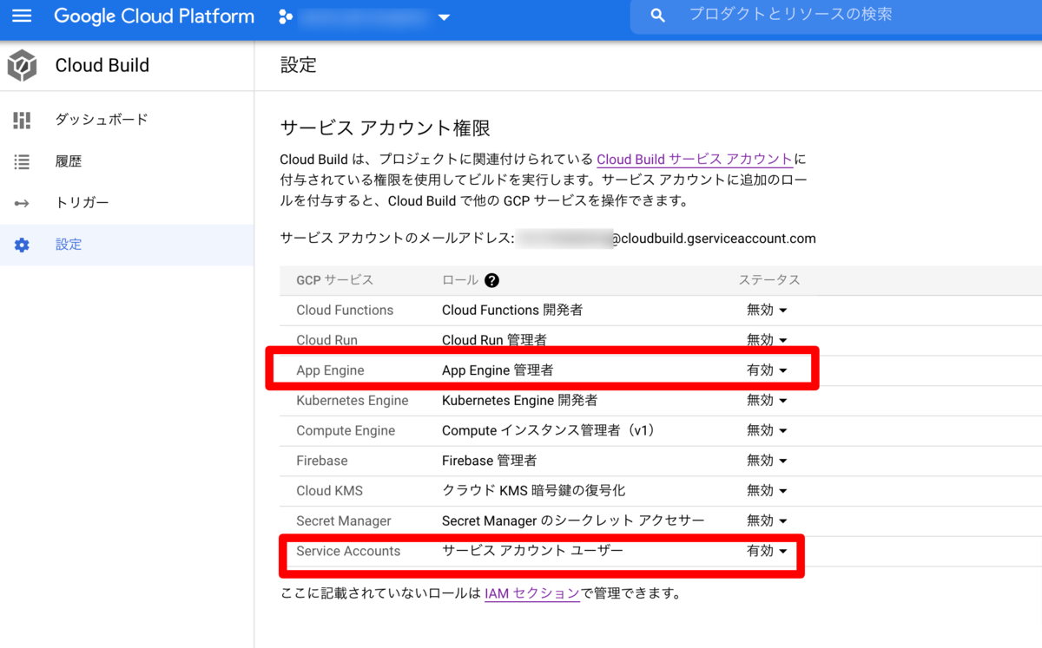Viewport: 1042px width, 648px height.
Task: Click the 設定 page title
Action: pyautogui.click(x=299, y=65)
